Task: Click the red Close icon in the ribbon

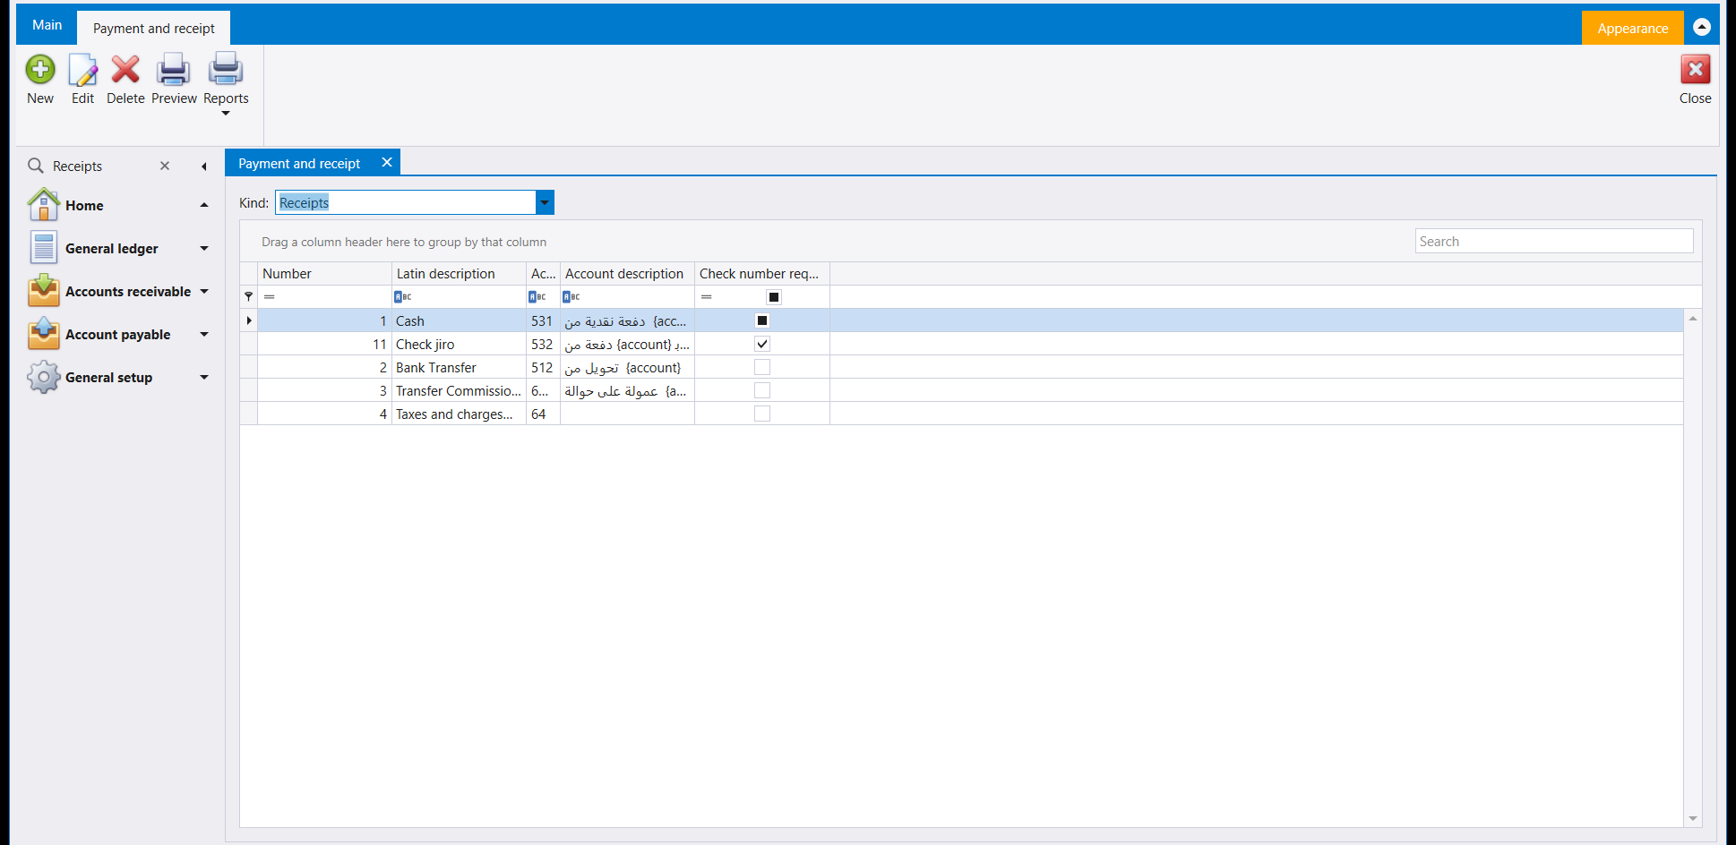Action: click(1695, 69)
